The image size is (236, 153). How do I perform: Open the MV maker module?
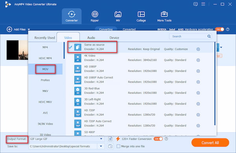click(118, 16)
